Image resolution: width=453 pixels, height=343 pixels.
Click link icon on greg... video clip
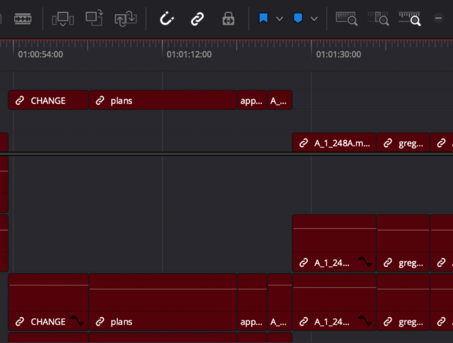388,143
